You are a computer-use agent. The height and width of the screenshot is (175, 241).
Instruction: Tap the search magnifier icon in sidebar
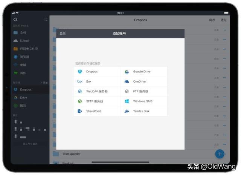coord(45,19)
